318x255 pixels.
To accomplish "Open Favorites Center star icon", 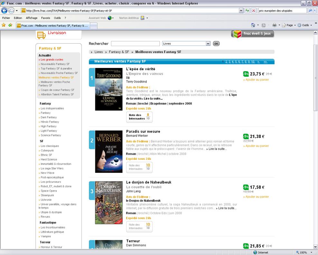I will coord(4,25).
